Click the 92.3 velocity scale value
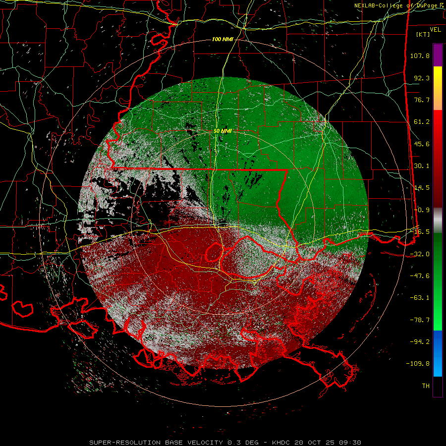Screen dimensions: 446x446 422,78
